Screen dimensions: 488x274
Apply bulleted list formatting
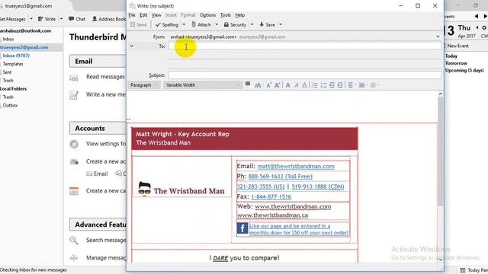315,85
